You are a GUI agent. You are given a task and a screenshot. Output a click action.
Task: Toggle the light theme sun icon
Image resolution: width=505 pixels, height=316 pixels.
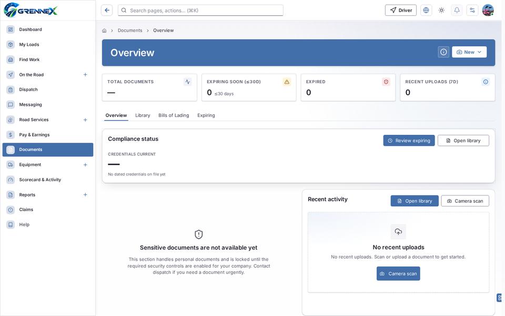(441, 11)
